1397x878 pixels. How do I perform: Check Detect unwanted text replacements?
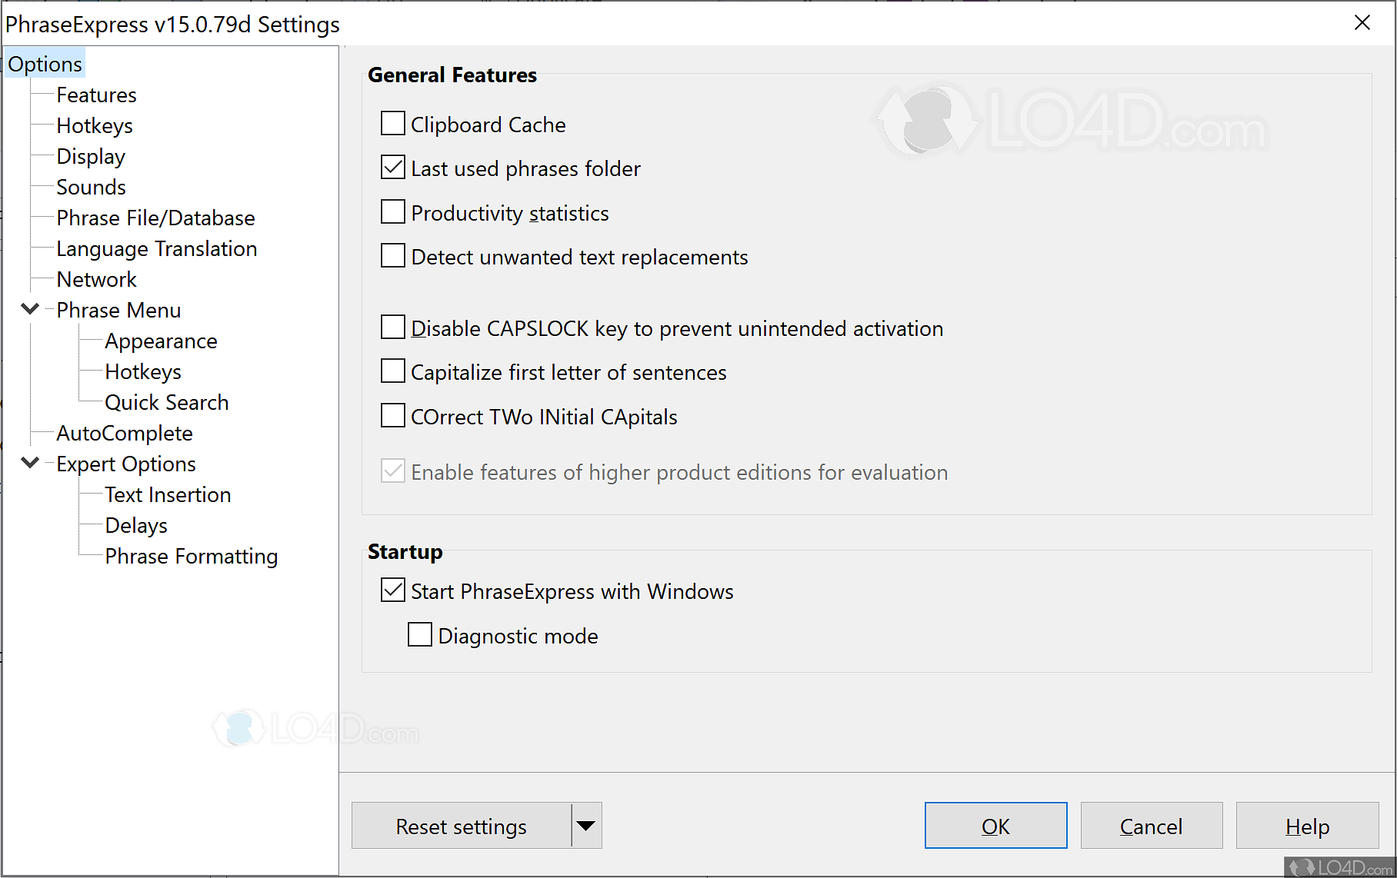tap(392, 255)
